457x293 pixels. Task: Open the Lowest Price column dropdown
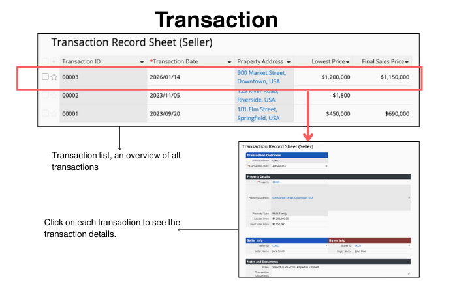[348, 62]
